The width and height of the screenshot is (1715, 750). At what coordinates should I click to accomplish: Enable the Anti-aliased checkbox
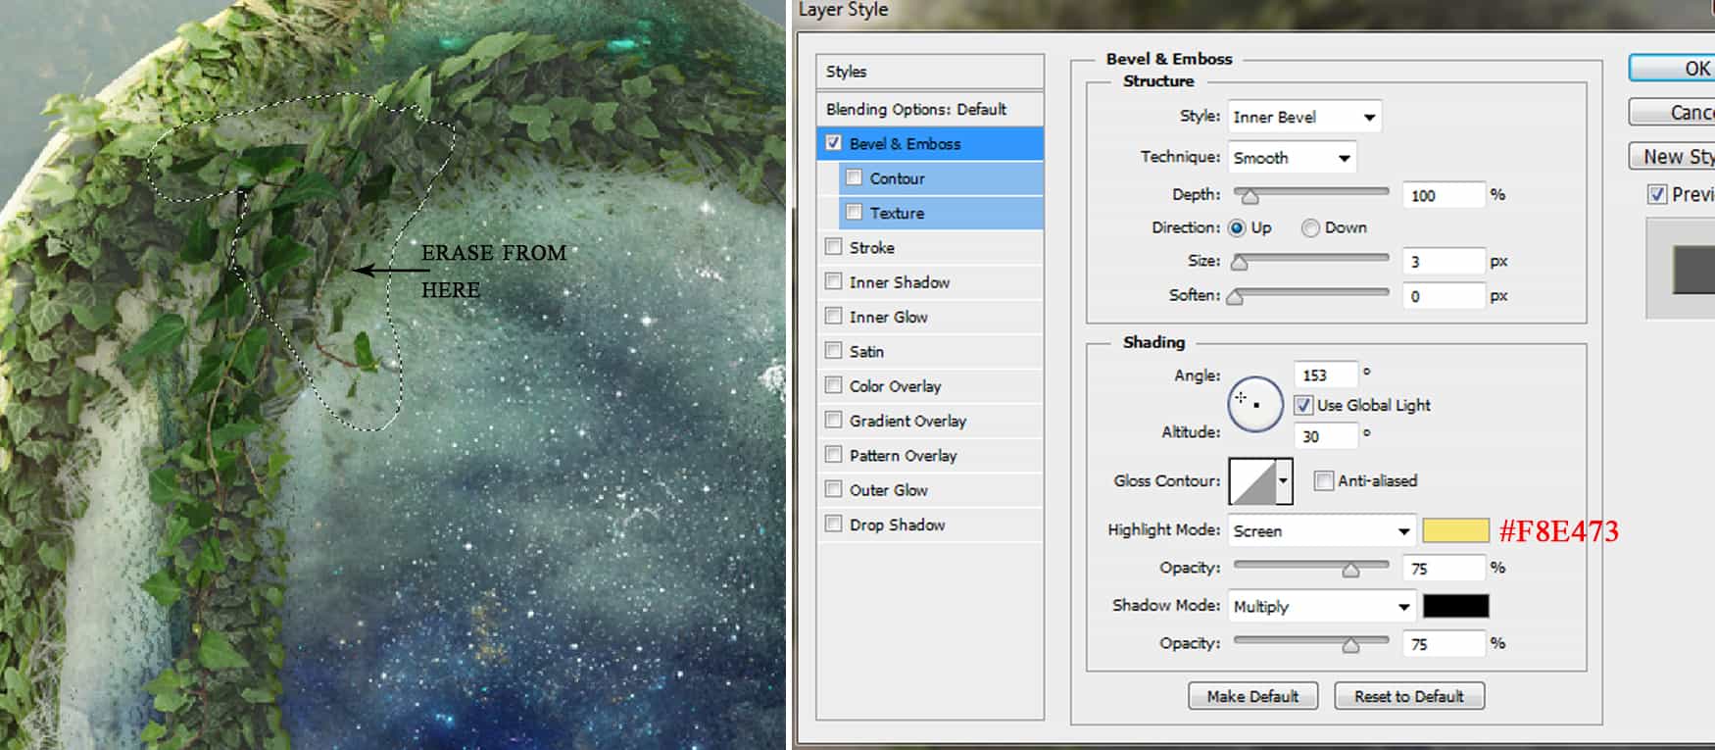click(x=1324, y=480)
